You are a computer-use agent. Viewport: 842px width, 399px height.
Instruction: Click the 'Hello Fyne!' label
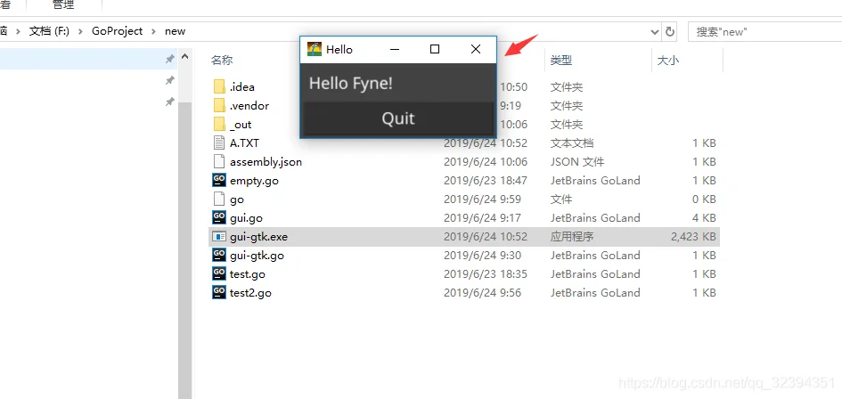351,83
